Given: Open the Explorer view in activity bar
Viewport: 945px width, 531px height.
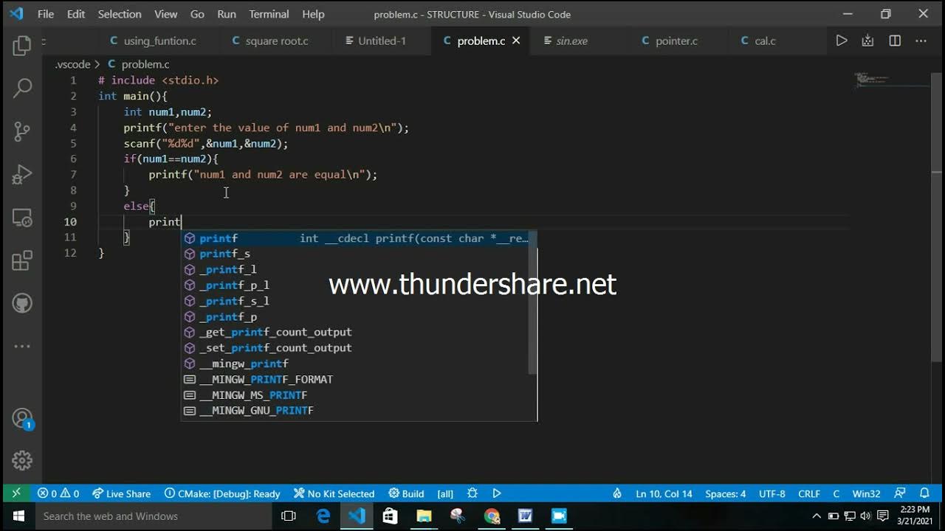Looking at the screenshot, I should click(22, 46).
